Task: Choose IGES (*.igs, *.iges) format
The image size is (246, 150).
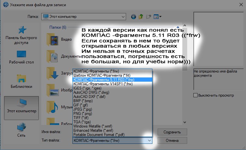Action: [112, 88]
